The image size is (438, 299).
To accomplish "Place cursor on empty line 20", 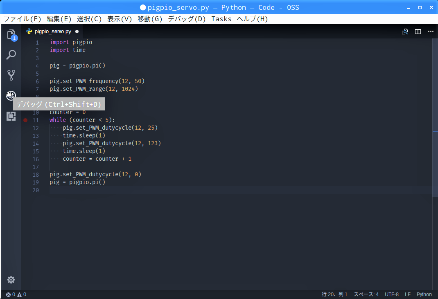I will [240, 190].
